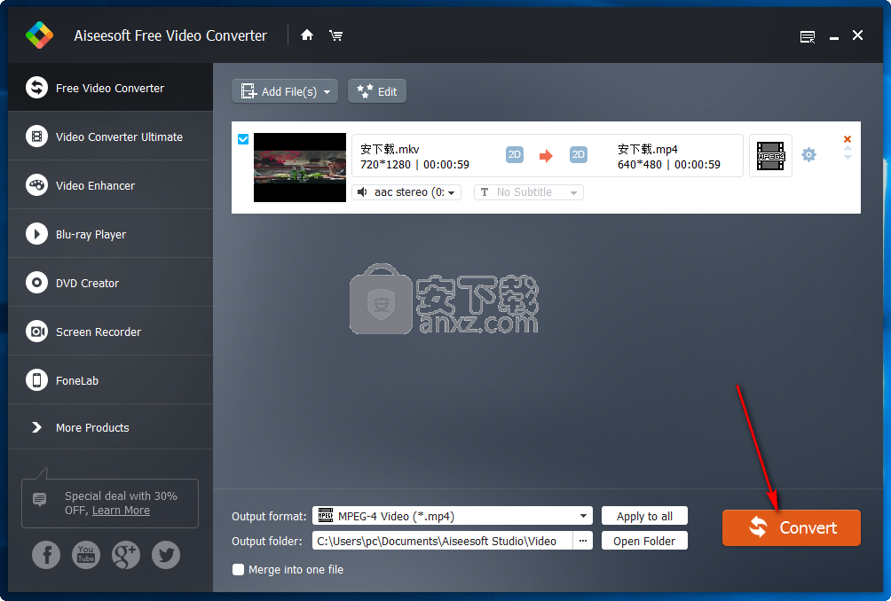Open output settings gear icon
The width and height of the screenshot is (891, 601).
pos(808,154)
